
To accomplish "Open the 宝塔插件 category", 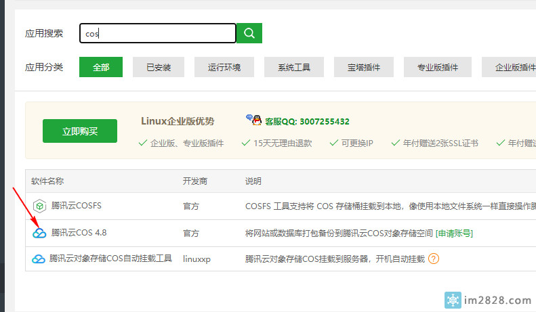I will [x=364, y=67].
